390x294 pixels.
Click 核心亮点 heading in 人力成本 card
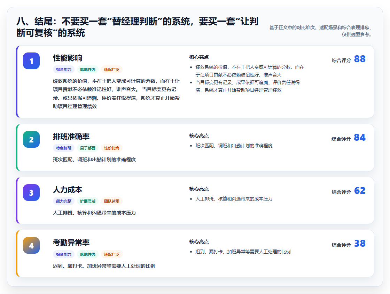pos(199,189)
